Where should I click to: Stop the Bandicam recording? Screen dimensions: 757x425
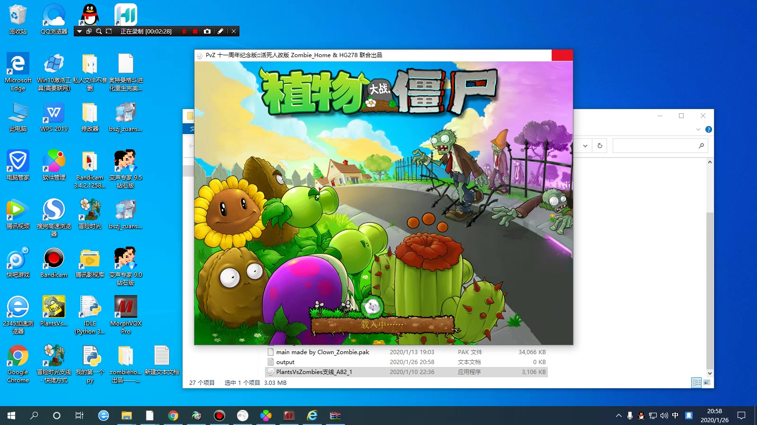195,32
